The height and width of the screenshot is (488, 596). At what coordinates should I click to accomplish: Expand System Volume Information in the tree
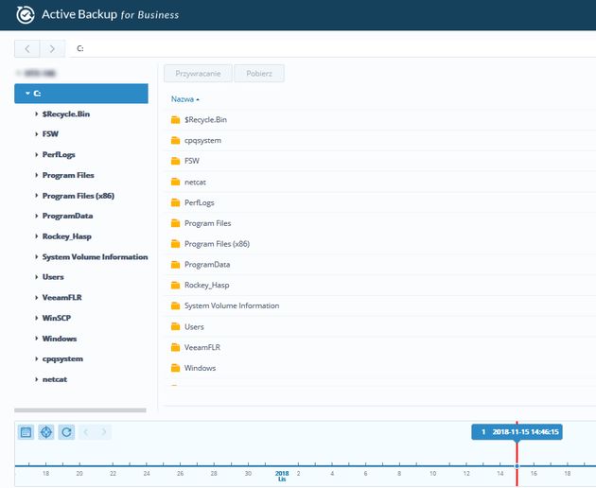tap(37, 256)
